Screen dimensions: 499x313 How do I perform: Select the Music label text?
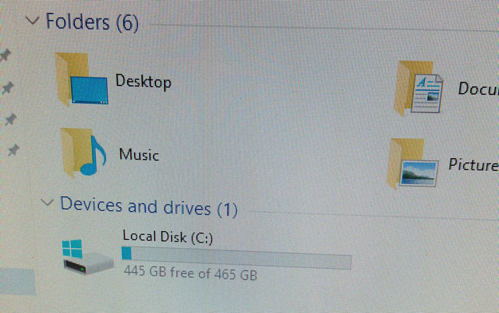tap(139, 155)
